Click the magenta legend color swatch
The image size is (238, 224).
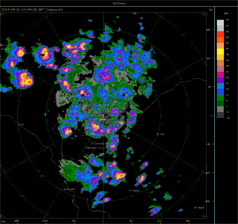pyautogui.click(x=220, y=75)
